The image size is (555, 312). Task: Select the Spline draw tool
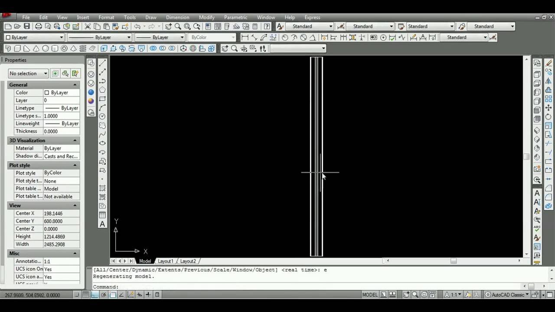tap(103, 134)
